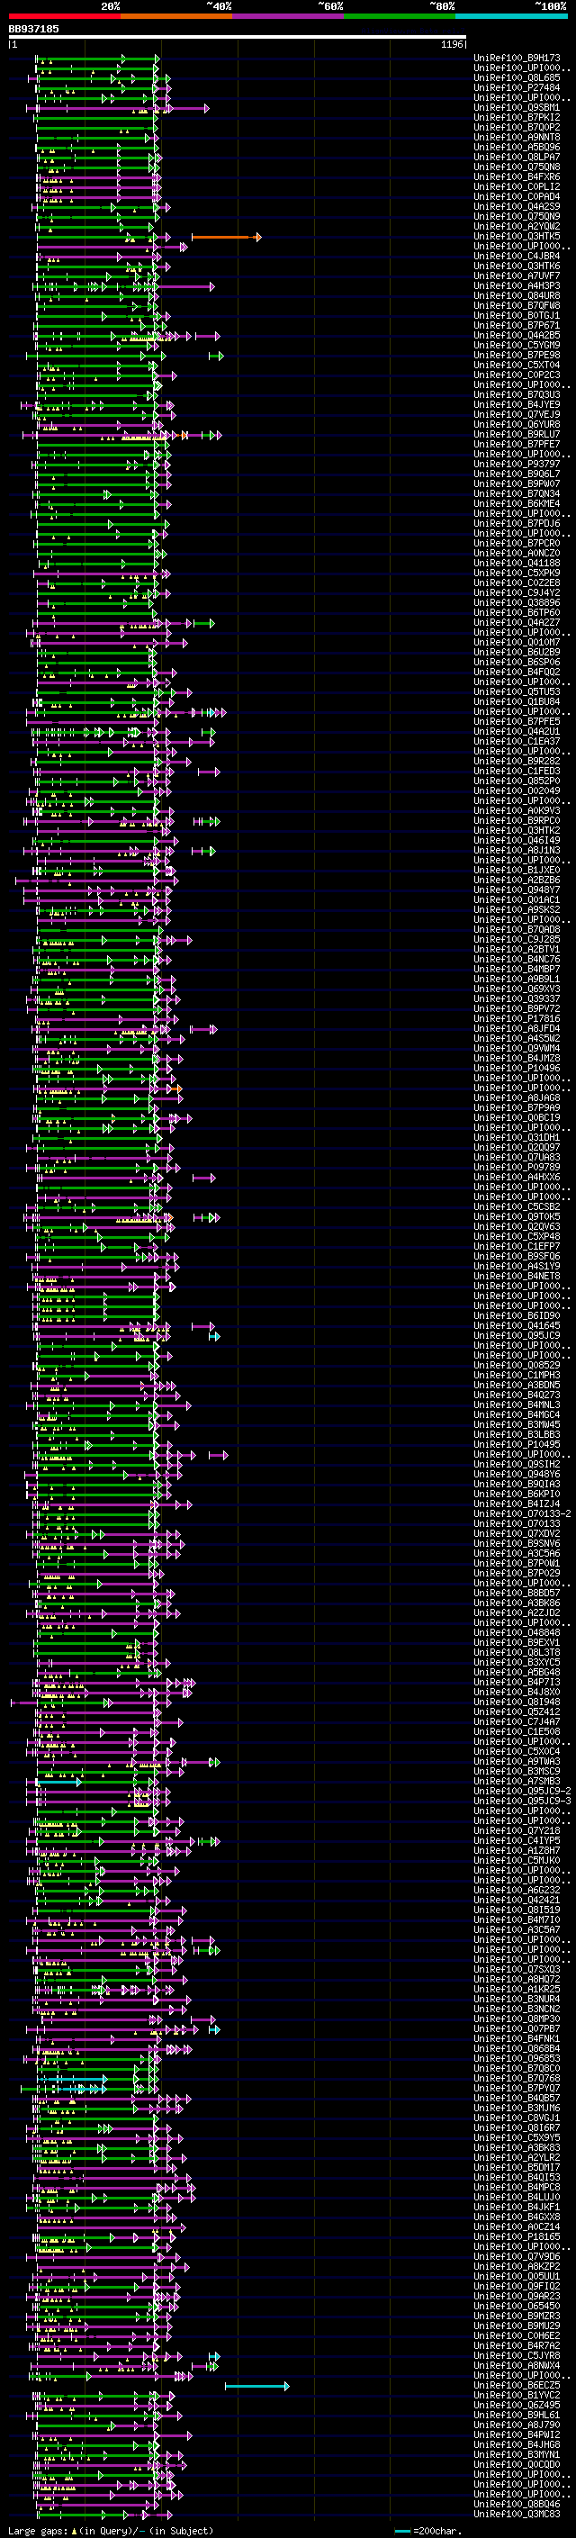Screen dimensions: 576x2538
Task: Pick subject UniRef100_B0TGJ1
Action: click(x=517, y=316)
